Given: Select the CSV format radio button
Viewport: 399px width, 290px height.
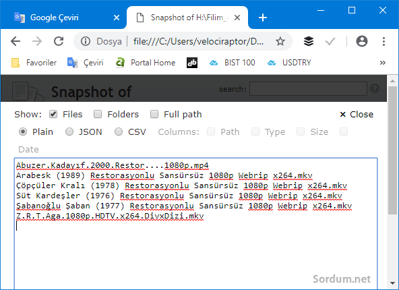Looking at the screenshot, I should [x=119, y=132].
